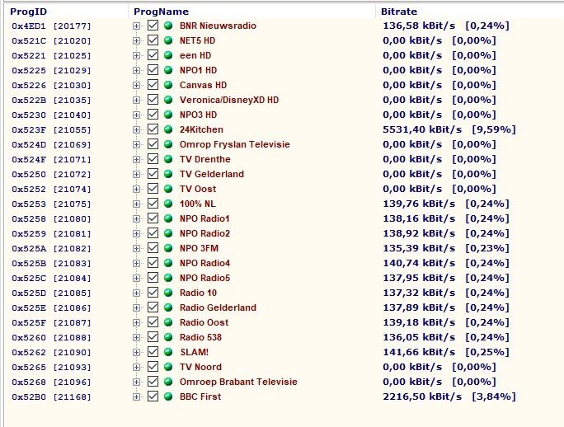
Task: Select the NPO Radio1 program name
Action: (x=204, y=218)
